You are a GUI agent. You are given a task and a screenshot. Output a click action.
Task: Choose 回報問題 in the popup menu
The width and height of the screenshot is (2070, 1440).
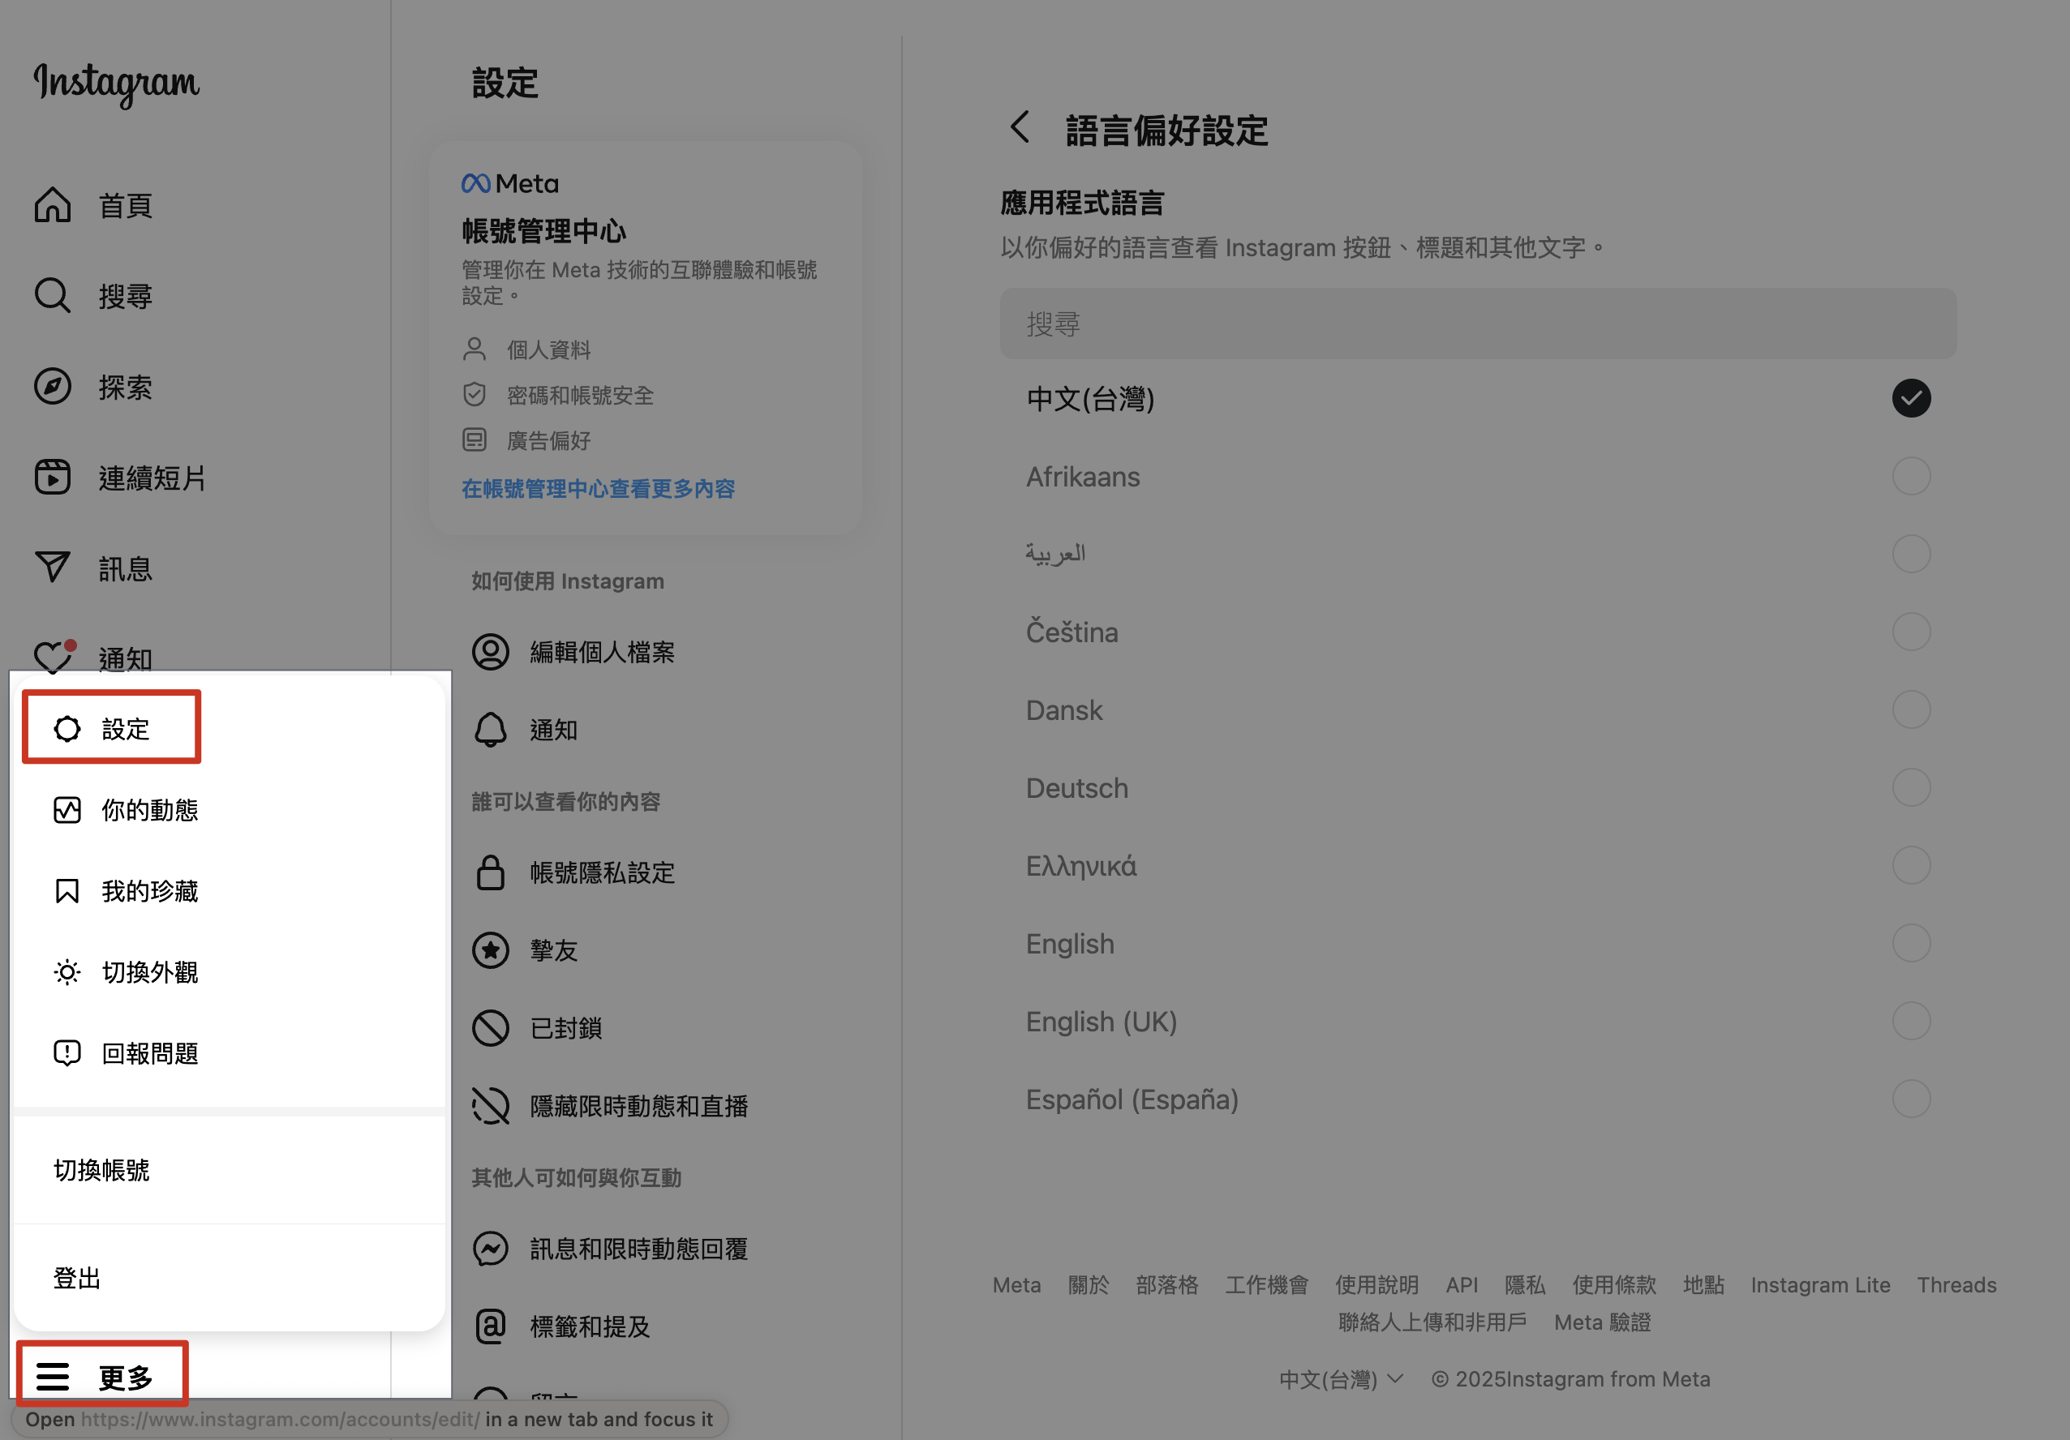coord(229,1052)
